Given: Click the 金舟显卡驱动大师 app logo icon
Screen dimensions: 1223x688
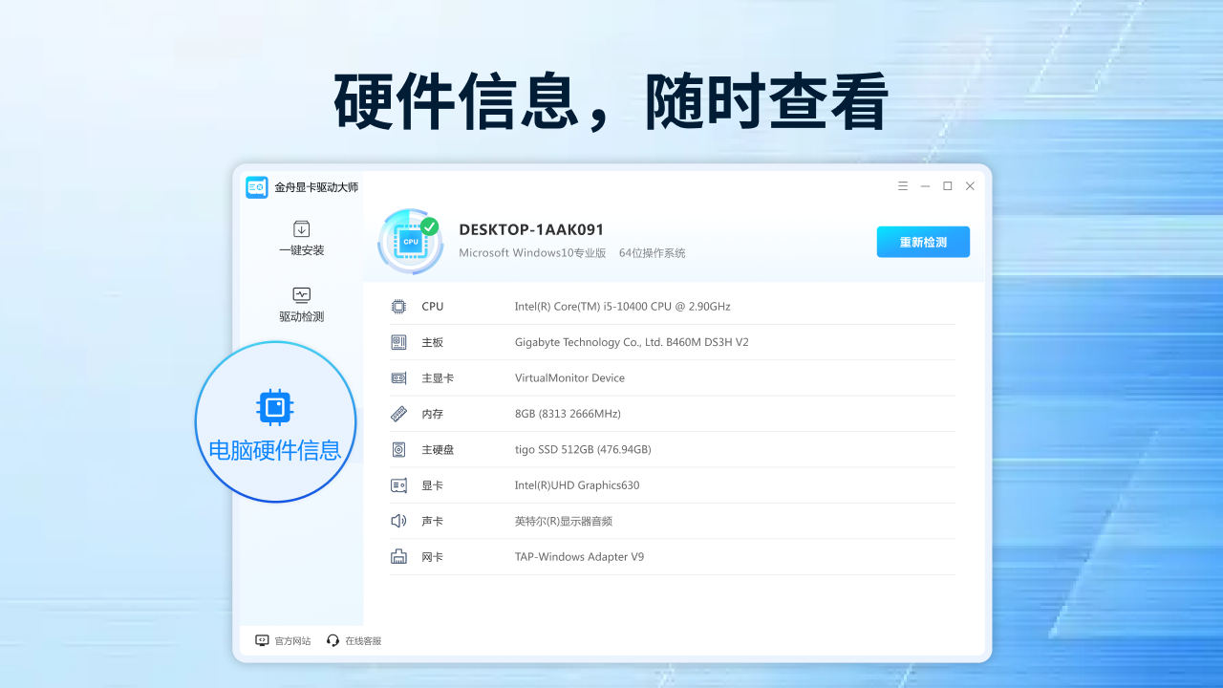Looking at the screenshot, I should [256, 187].
